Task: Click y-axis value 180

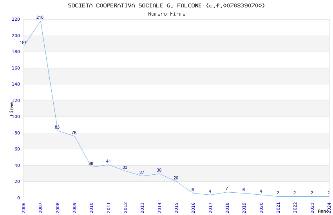Action: (16, 52)
